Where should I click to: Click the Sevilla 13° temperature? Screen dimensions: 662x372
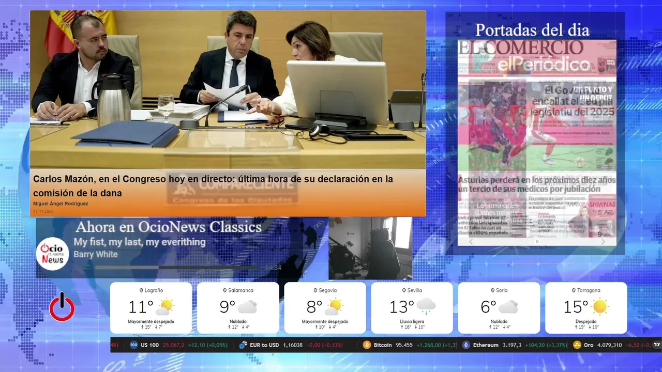402,307
